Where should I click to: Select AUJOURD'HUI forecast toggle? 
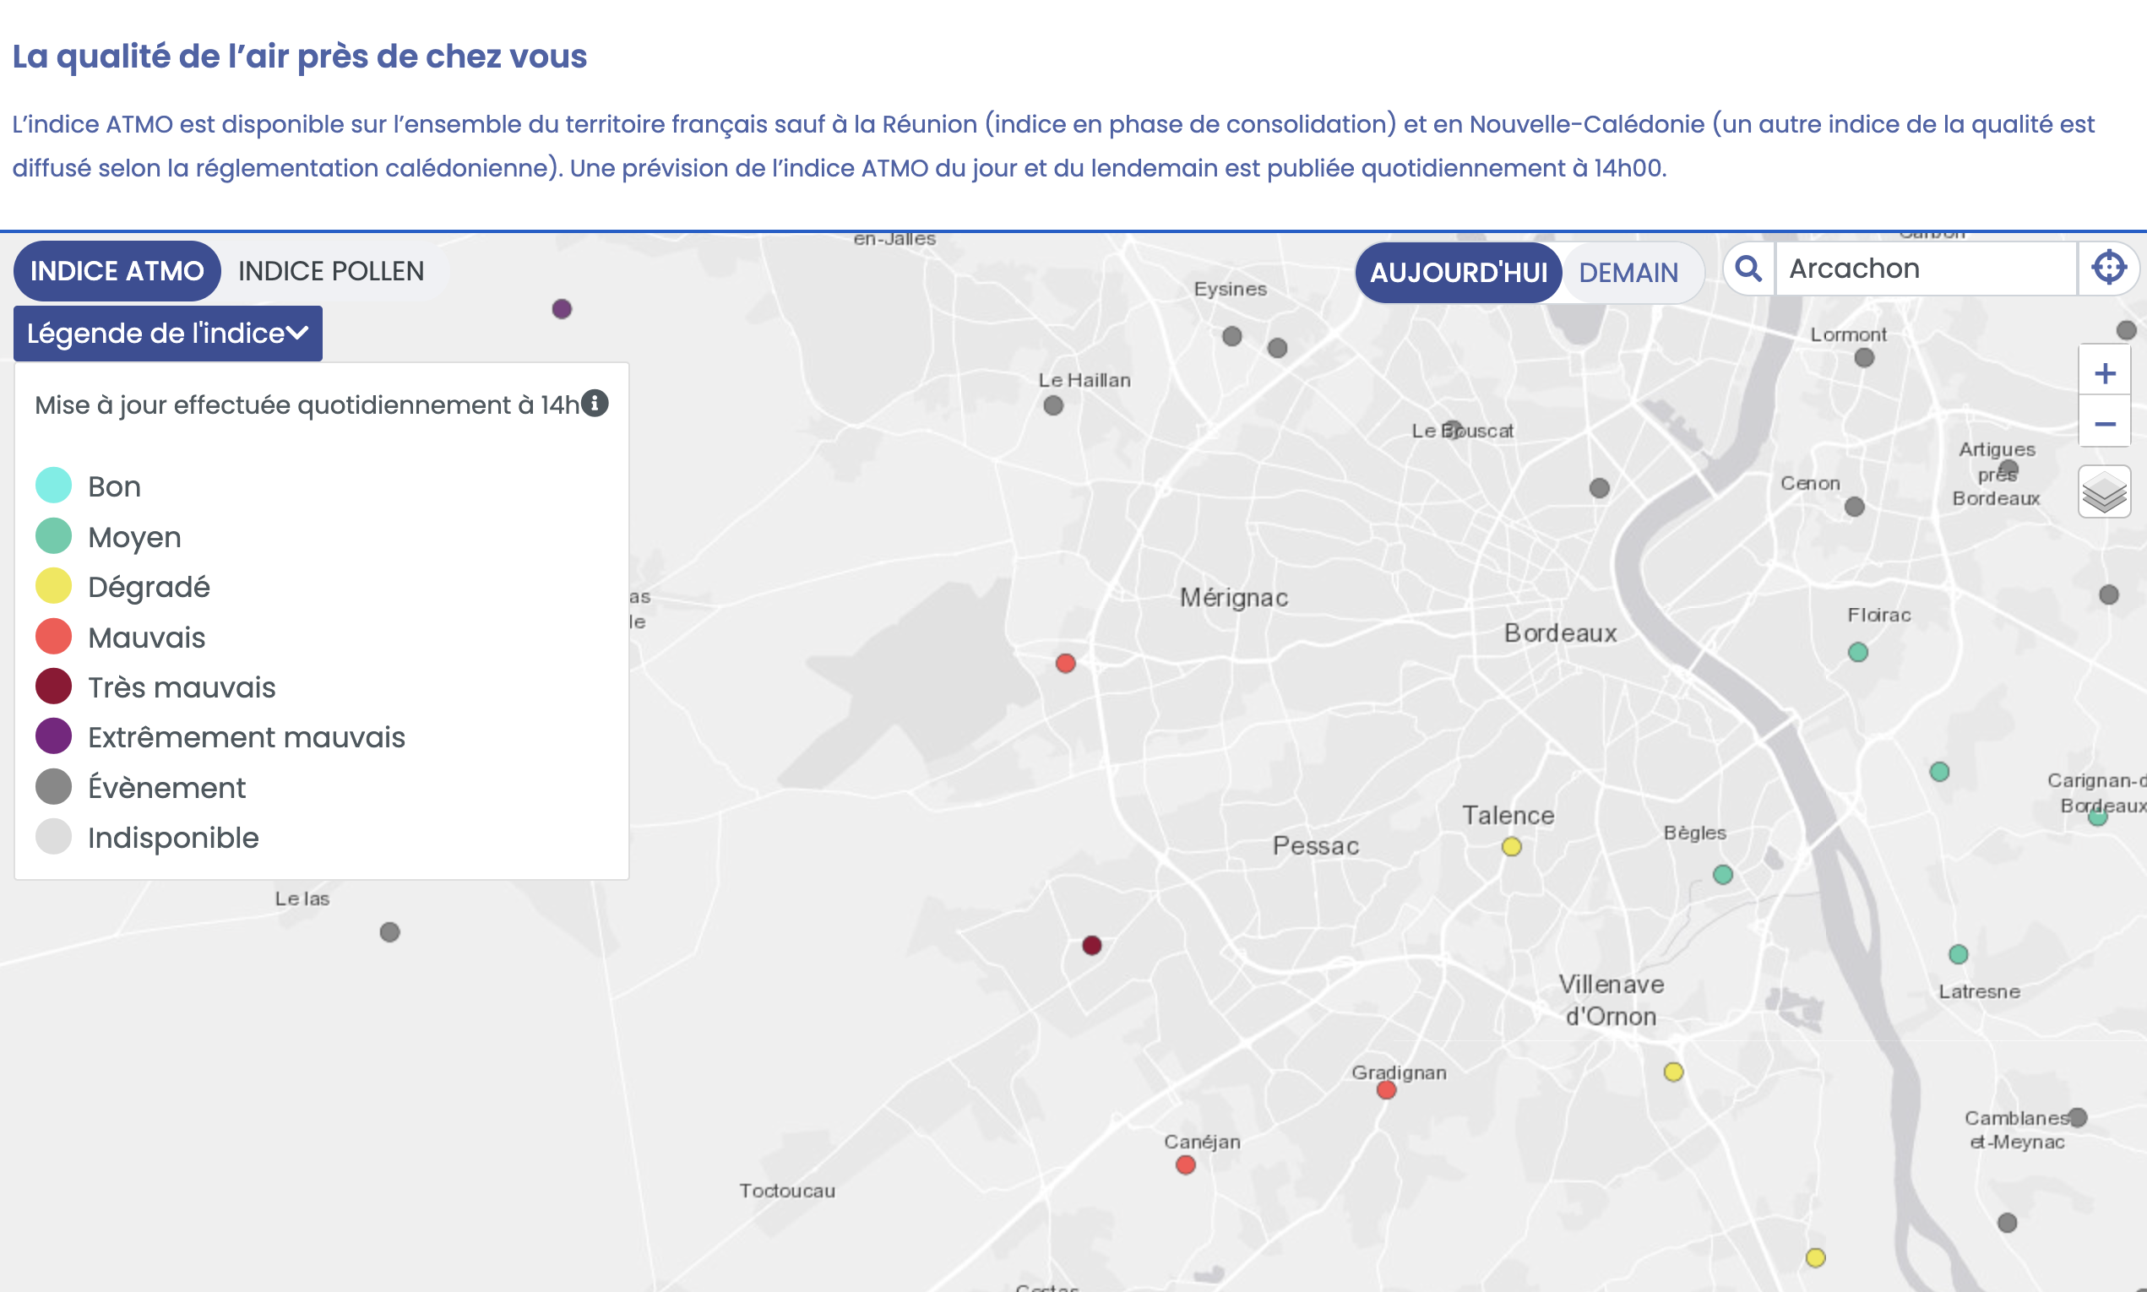(1459, 273)
